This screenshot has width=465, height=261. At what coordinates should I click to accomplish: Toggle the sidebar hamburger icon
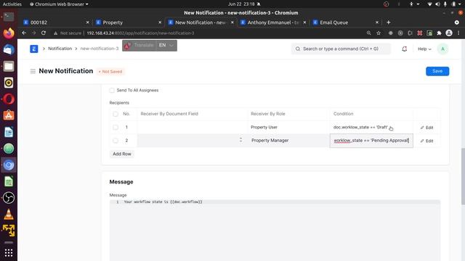(33, 71)
